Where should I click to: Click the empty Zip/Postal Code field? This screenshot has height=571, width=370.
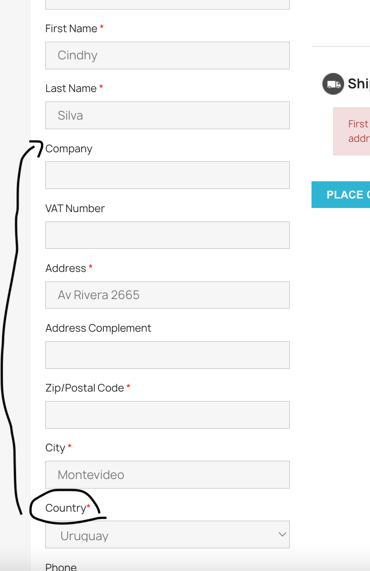coord(167,415)
